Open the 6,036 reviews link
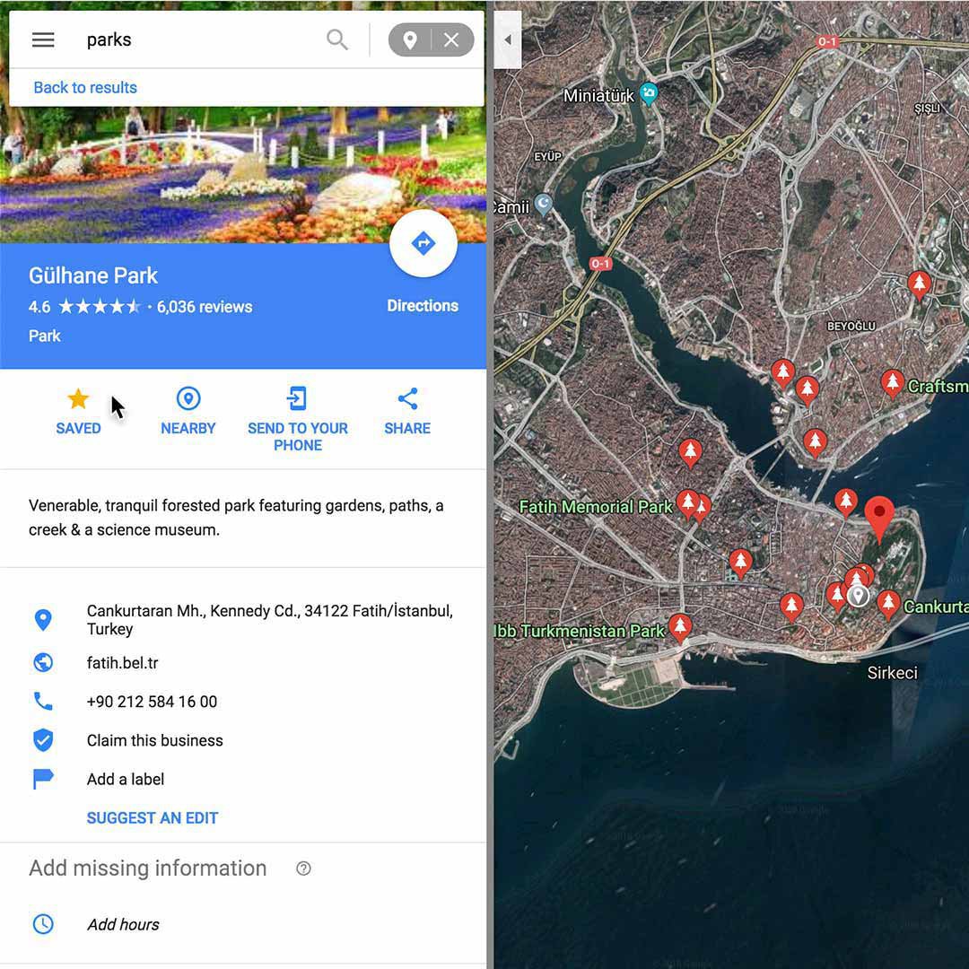The height and width of the screenshot is (969, 969). (205, 307)
